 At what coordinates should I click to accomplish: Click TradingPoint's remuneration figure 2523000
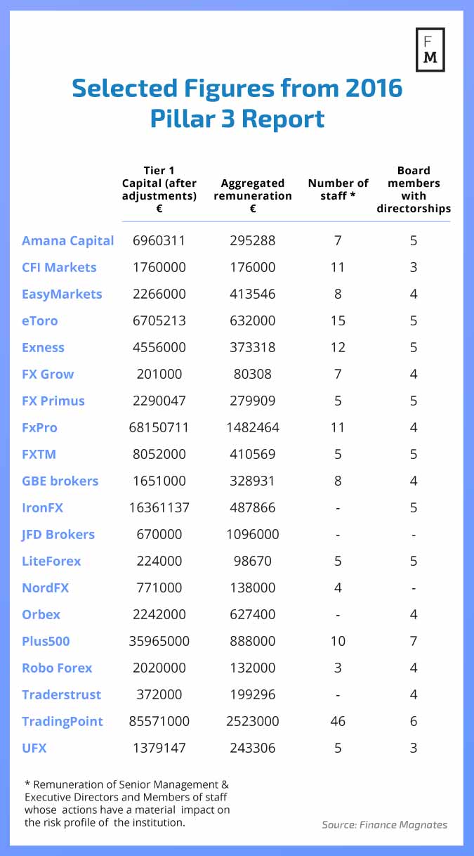(254, 721)
